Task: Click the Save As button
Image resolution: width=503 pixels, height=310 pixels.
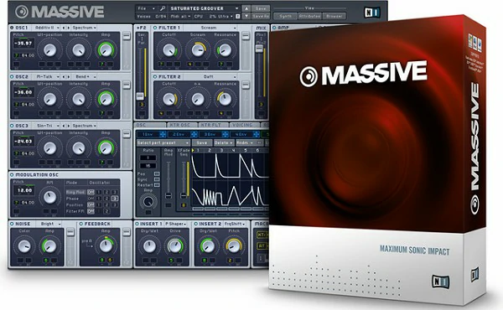Action: click(x=261, y=16)
